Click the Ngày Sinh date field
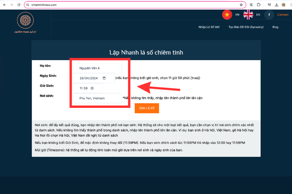Screen dimensions: 292x194 [x=94, y=78]
